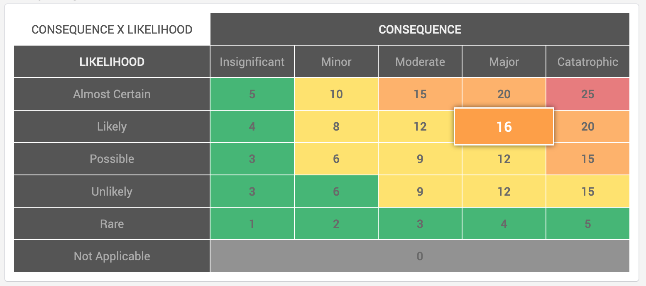The width and height of the screenshot is (646, 286).
Task: Select the Rare, Catastrophic score of 5
Action: tap(587, 224)
